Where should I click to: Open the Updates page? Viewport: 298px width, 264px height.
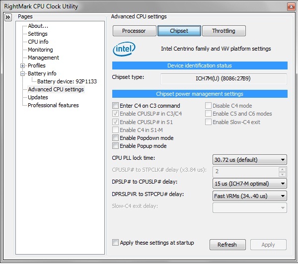pos(38,97)
